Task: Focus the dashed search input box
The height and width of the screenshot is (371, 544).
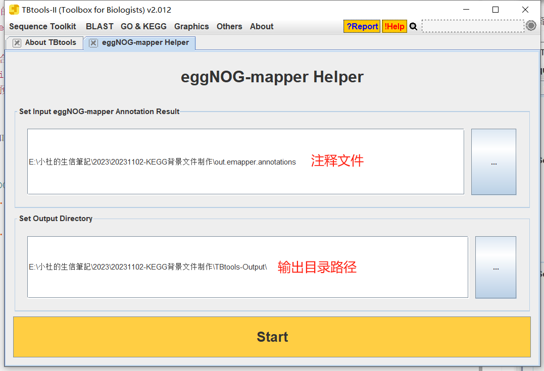Action: (473, 26)
